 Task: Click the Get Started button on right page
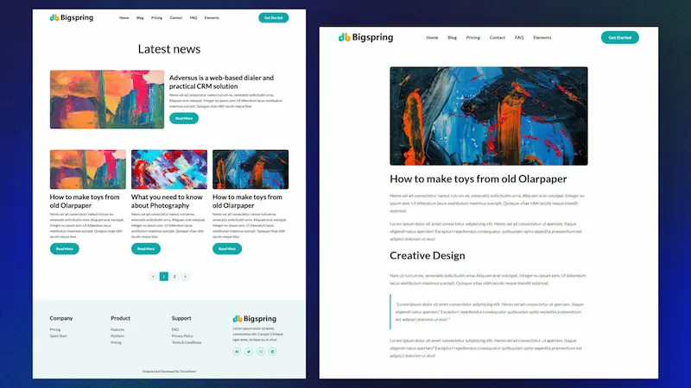(619, 37)
